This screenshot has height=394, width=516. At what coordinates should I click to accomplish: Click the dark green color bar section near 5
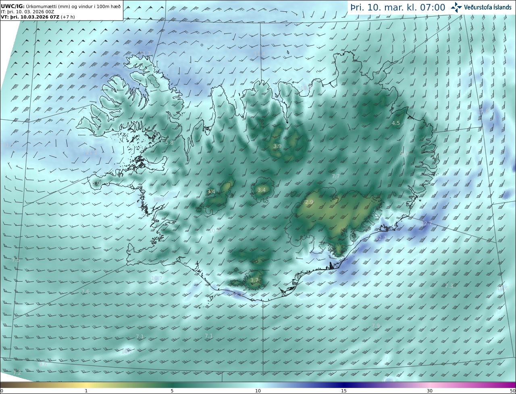[x=172, y=385]
